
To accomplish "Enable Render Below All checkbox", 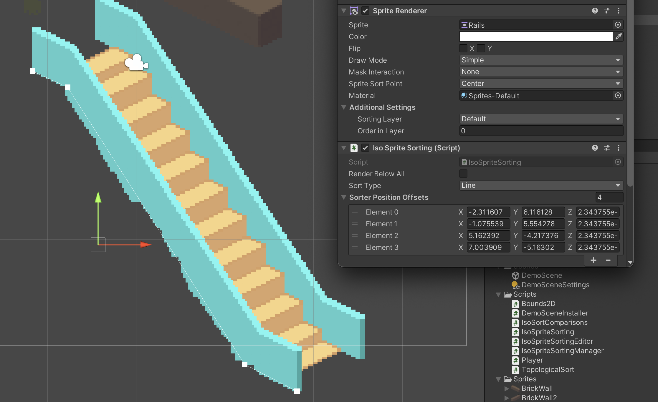I will pos(463,174).
